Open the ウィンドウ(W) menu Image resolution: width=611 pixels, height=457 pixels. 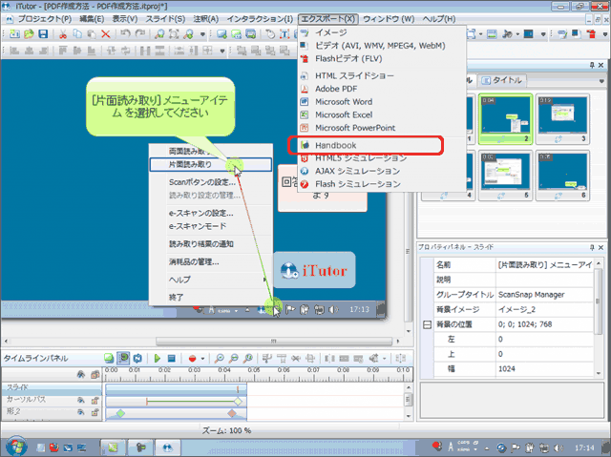[389, 18]
